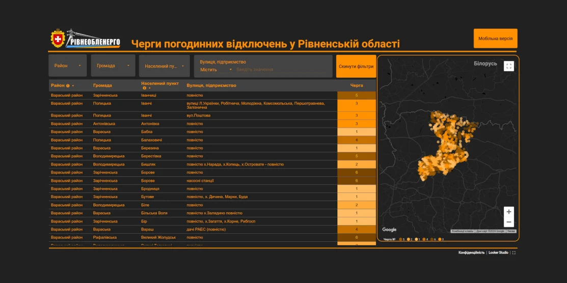Zoom out on the map
Image resolution: width=567 pixels, height=283 pixels.
tap(508, 222)
